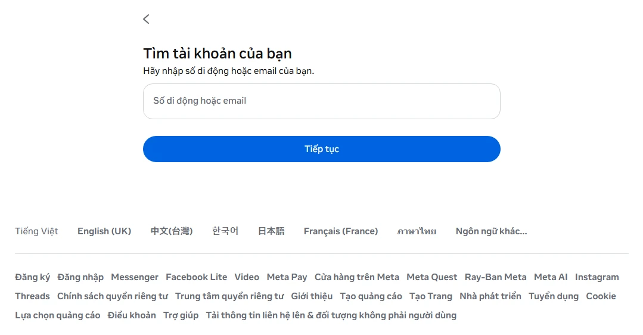Visit Trung tâm quyền riêng tư
This screenshot has height=335, width=643.
coord(229,296)
